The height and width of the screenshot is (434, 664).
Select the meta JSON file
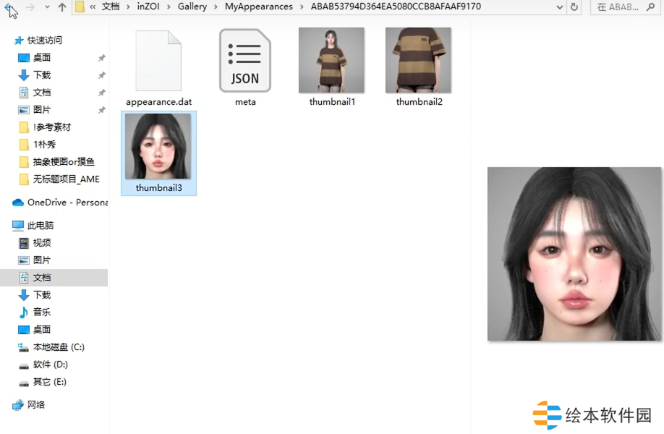[245, 69]
